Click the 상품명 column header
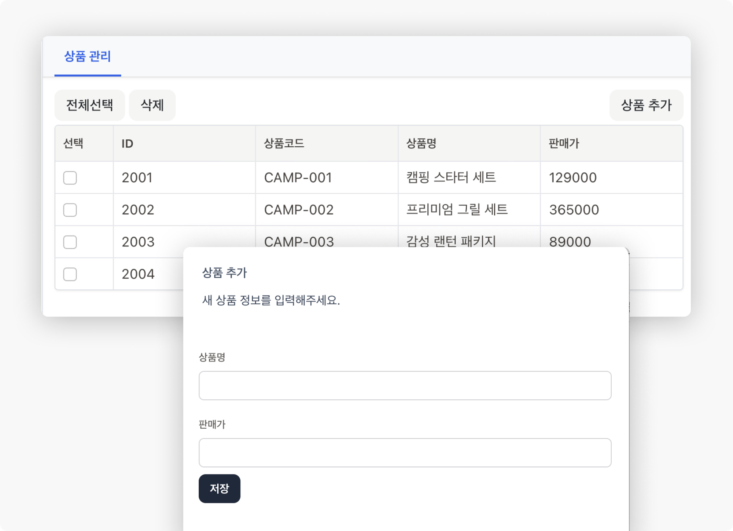Image resolution: width=733 pixels, height=531 pixels. click(421, 144)
